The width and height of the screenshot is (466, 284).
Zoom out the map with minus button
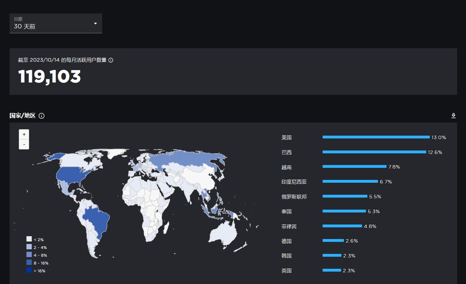point(24,144)
